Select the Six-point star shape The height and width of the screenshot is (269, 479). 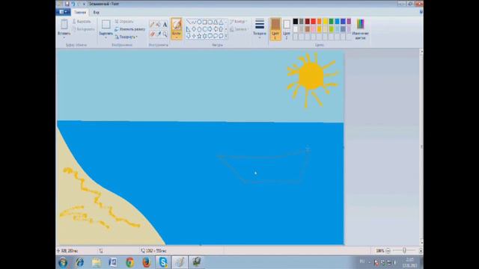click(x=204, y=36)
